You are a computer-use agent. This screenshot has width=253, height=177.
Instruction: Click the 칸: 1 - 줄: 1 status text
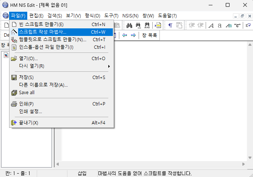click(18, 174)
